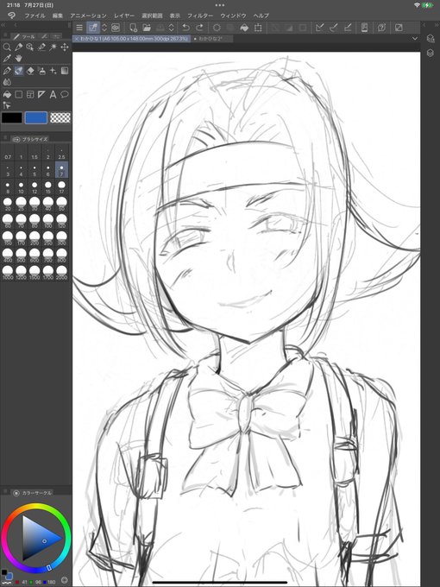Open the ファイル (File) menu
440x587 pixels.
coord(35,16)
